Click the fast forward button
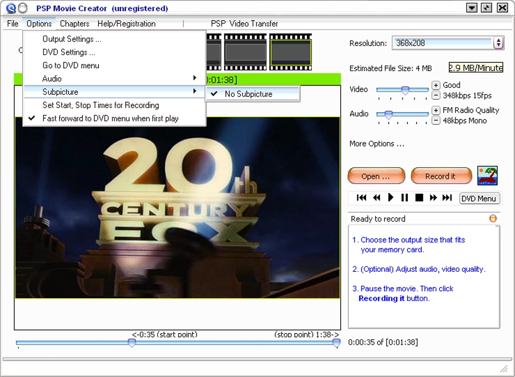 433,198
